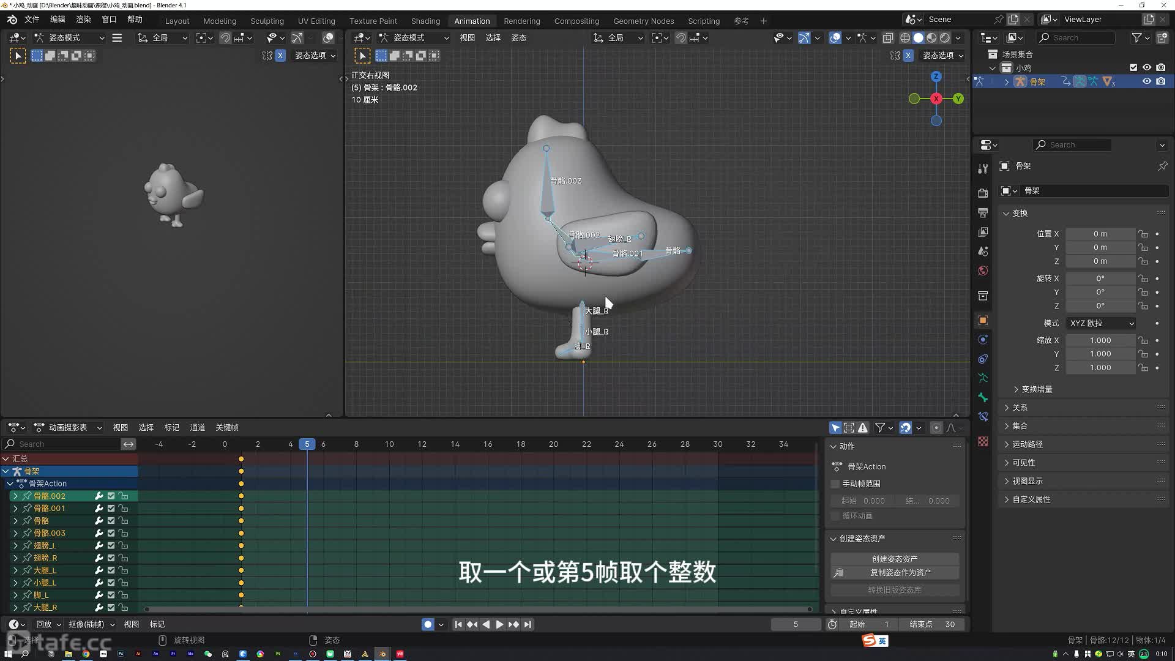Open the 渲染 menu
Image resolution: width=1175 pixels, height=661 pixels.
point(83,20)
